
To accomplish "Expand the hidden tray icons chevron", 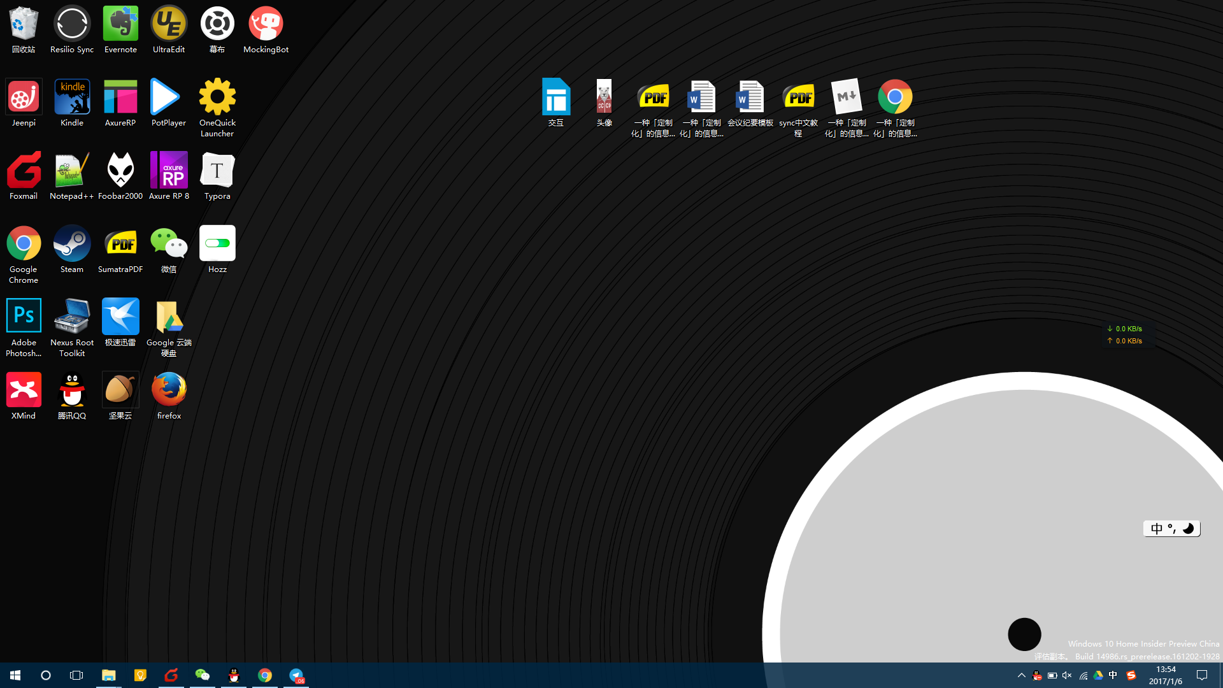I will click(1022, 675).
